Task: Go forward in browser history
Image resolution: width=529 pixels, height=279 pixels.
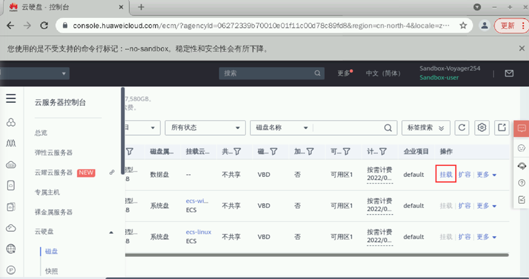Action: (x=28, y=26)
